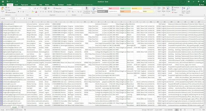This screenshot has height=111, width=206.
Task: Apply the Calculation cell style
Action: click(148, 8)
